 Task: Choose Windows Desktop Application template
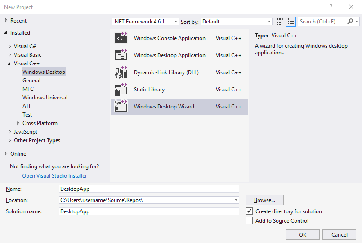point(179,55)
